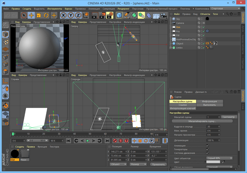Open the Сантиметр units dropdown

point(228,116)
